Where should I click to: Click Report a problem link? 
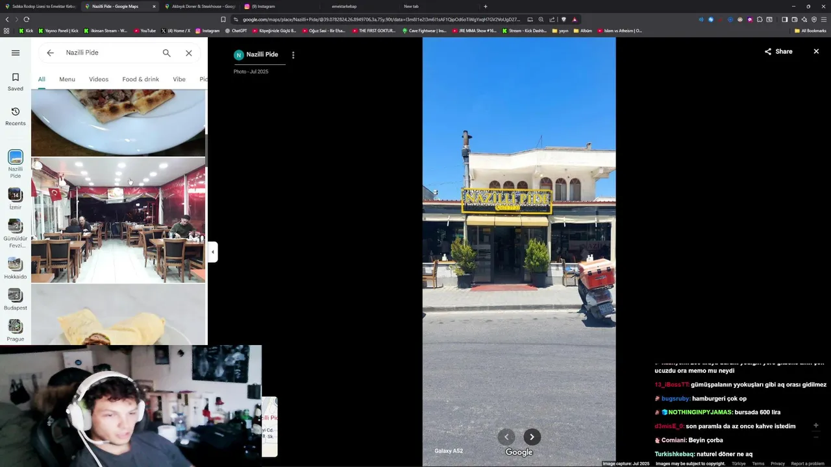808,464
